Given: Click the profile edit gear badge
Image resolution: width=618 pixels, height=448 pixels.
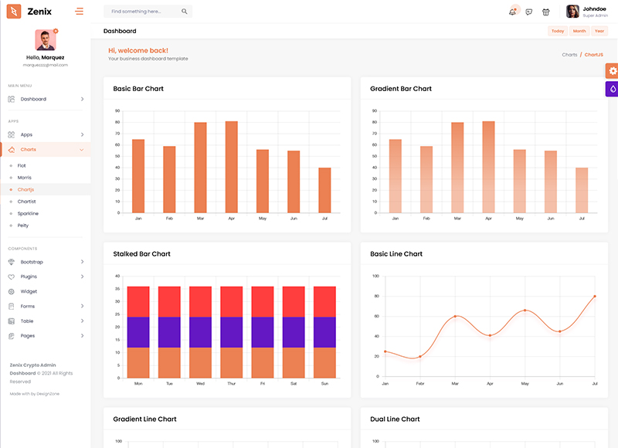Looking at the screenshot, I should (x=56, y=31).
